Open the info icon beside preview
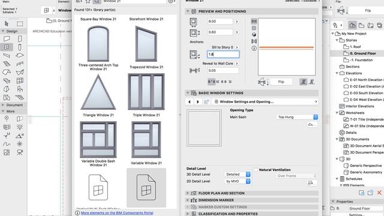The image size is (384, 216). click(x=254, y=48)
